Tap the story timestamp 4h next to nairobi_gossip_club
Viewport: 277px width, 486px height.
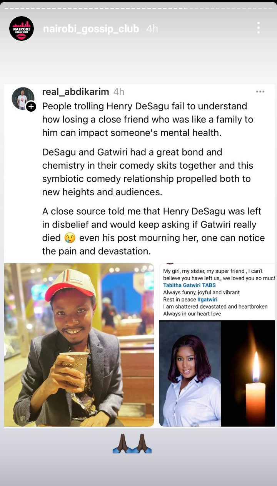coord(152,29)
